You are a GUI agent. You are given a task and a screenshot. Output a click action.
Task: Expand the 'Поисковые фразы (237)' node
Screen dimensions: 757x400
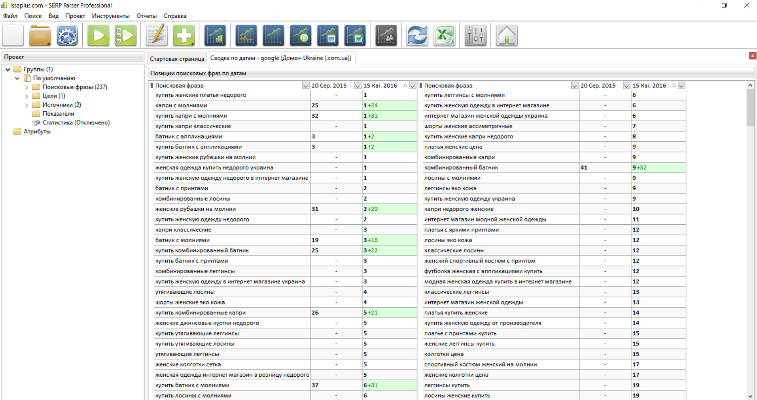coord(26,87)
